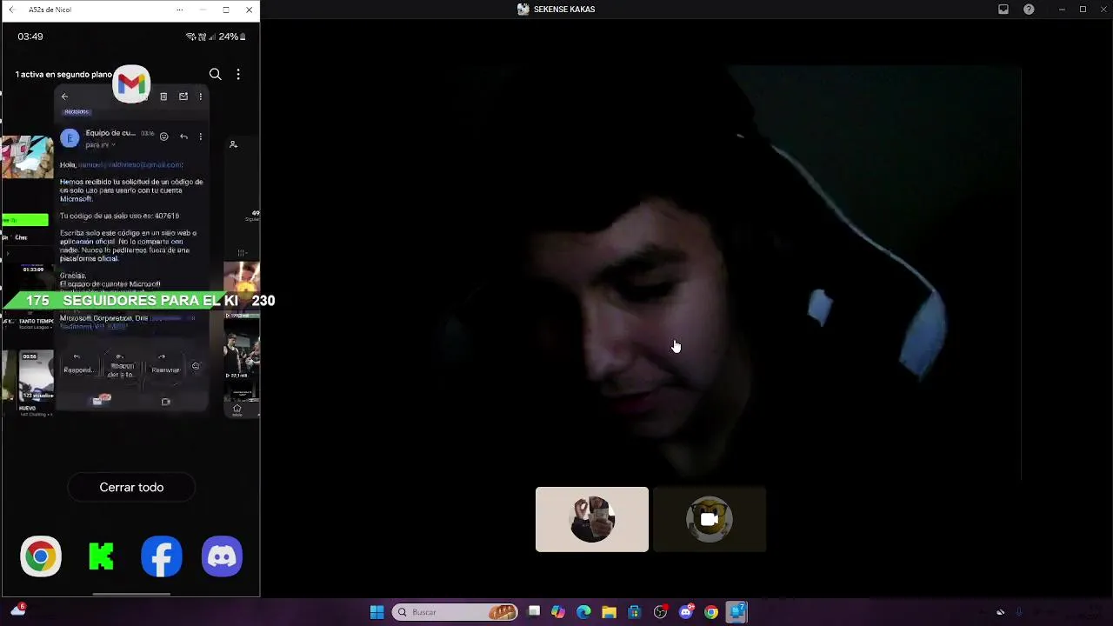The width and height of the screenshot is (1113, 626).
Task: Click the taskbar Buscar search box
Action: [x=455, y=612]
